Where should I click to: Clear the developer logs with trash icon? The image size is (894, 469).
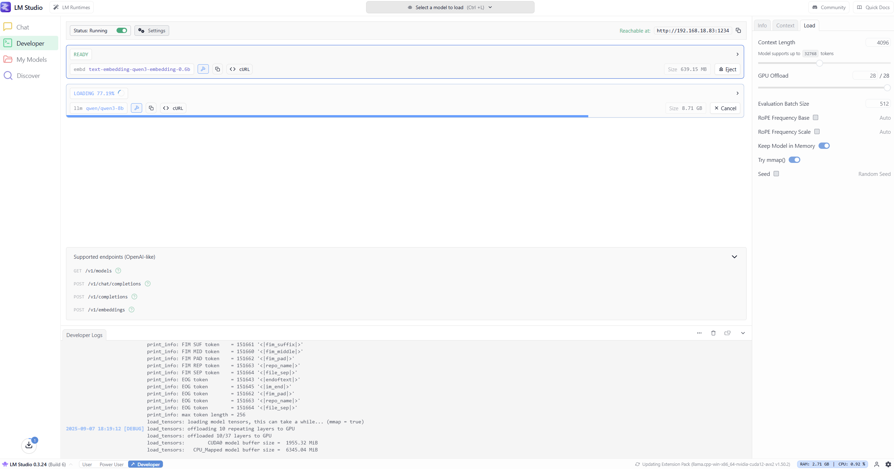pos(713,333)
